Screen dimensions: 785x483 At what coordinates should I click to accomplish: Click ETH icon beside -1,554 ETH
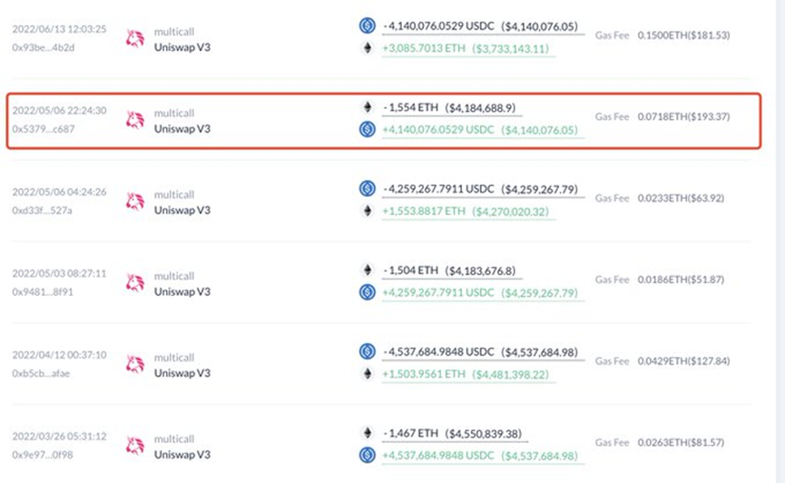point(368,107)
